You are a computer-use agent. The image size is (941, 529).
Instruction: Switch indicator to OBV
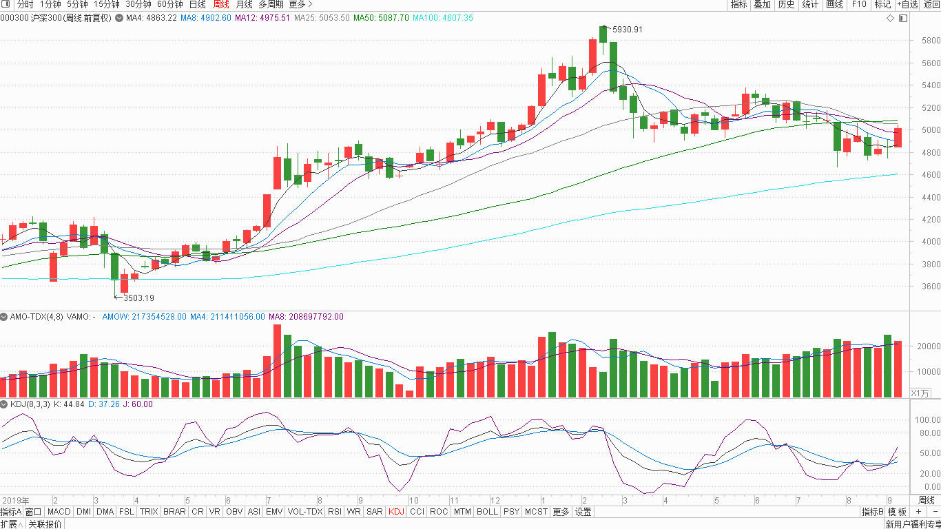(x=234, y=512)
